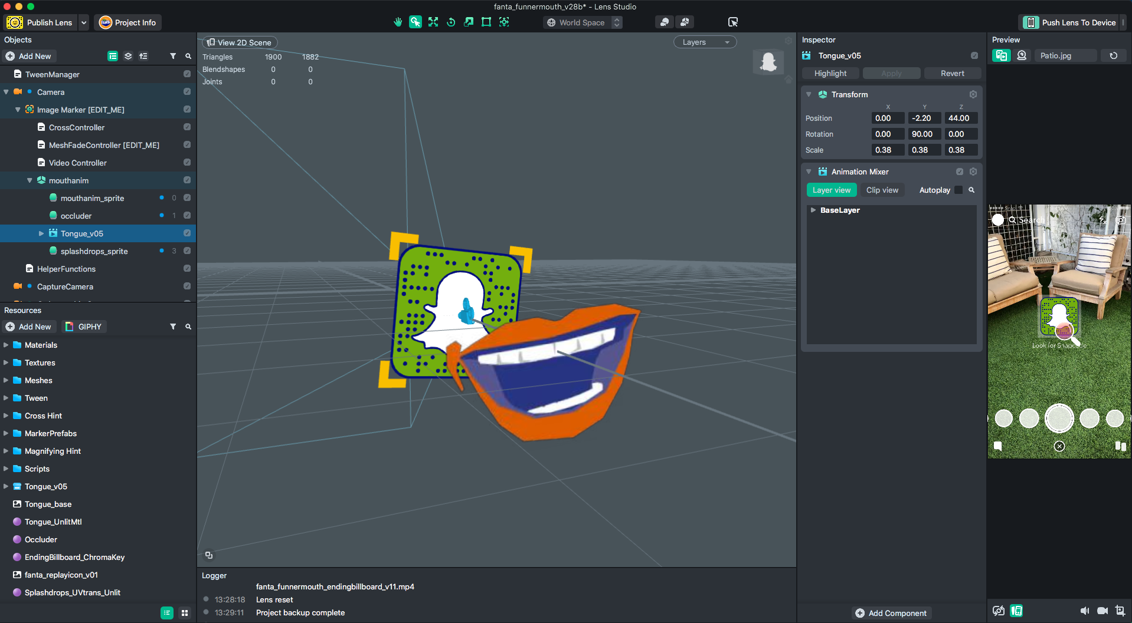Click search icon in Animation Mixer

pyautogui.click(x=971, y=190)
